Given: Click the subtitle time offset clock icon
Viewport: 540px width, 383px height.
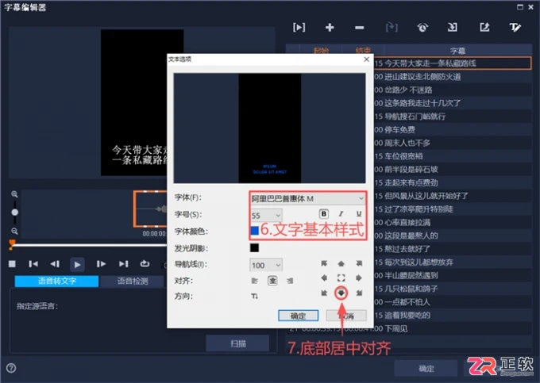Looking at the screenshot, I should [422, 27].
